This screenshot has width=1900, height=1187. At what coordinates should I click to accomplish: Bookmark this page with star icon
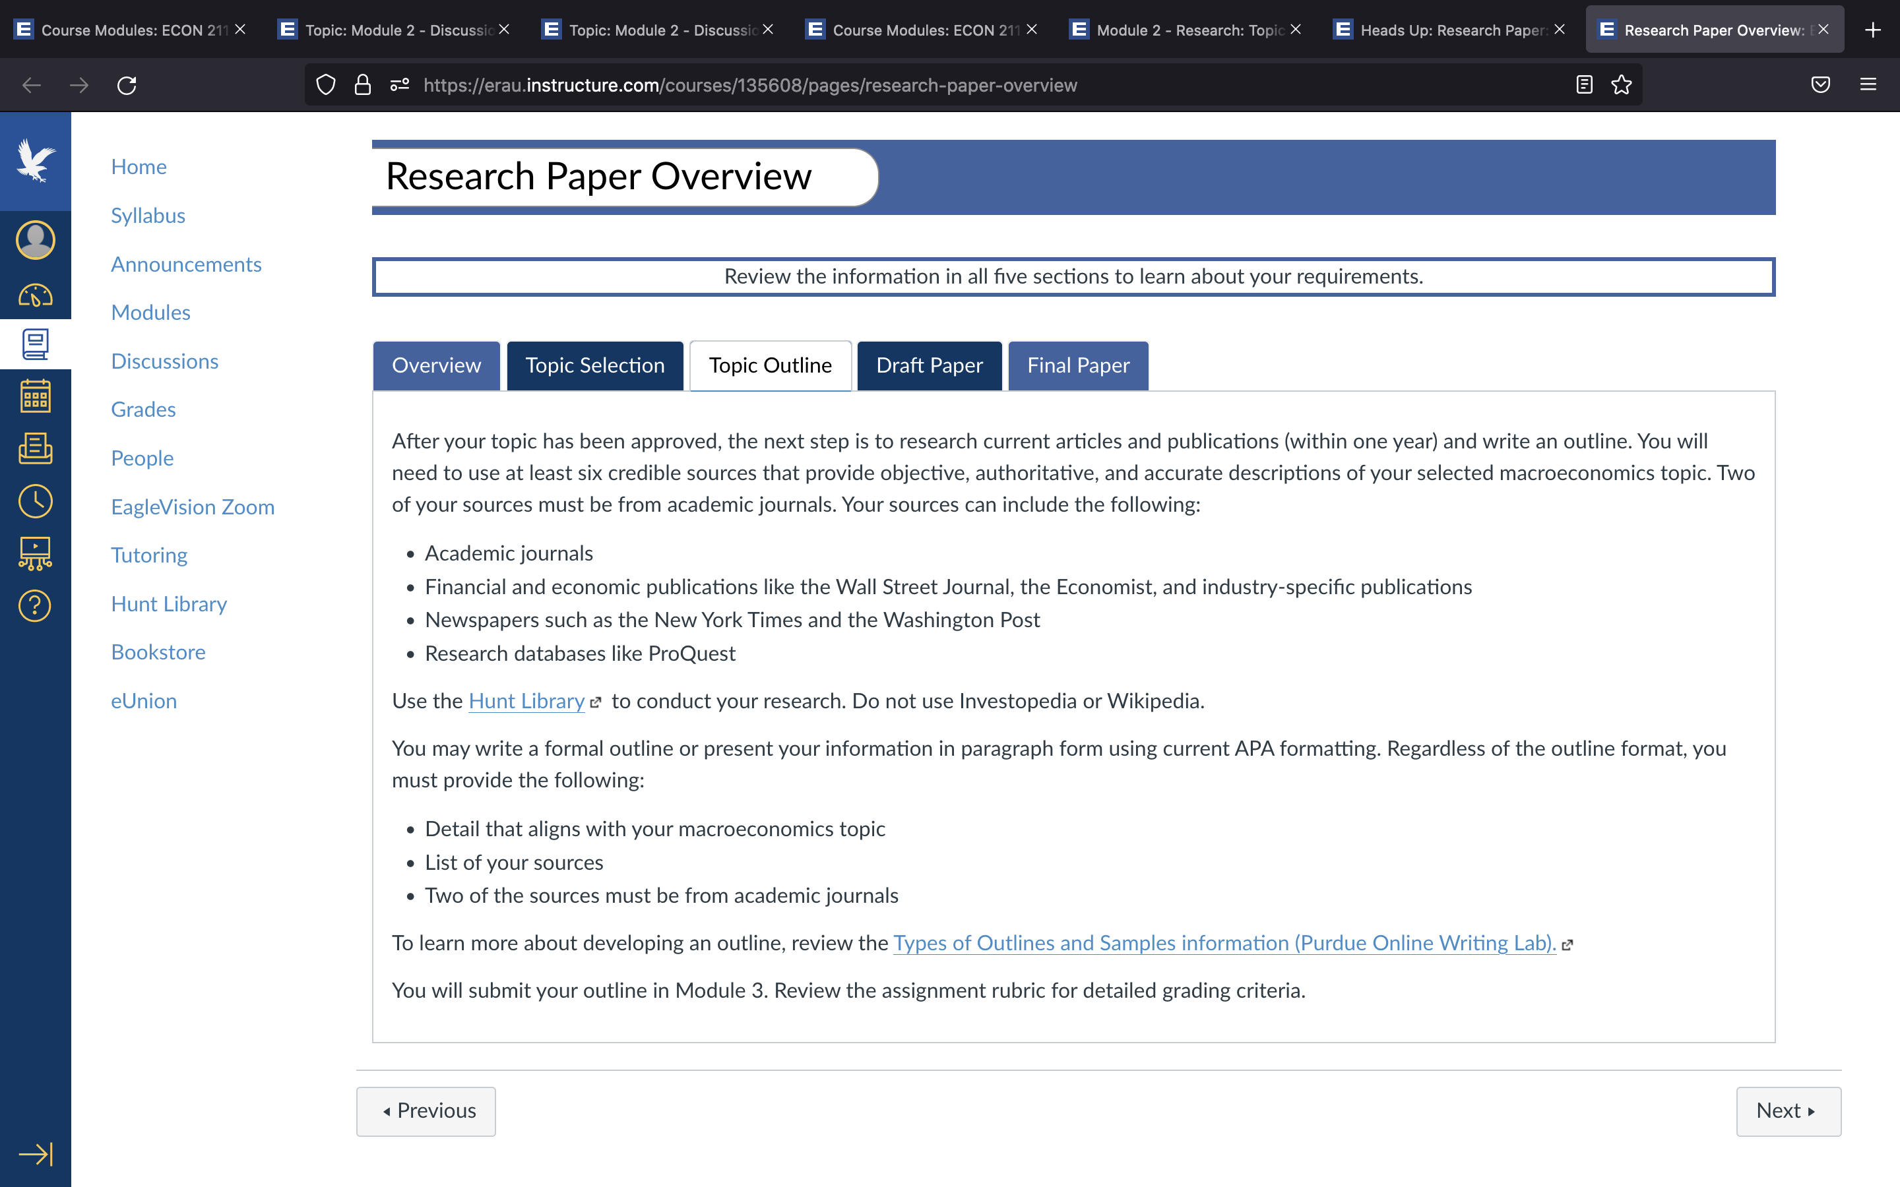(1622, 85)
